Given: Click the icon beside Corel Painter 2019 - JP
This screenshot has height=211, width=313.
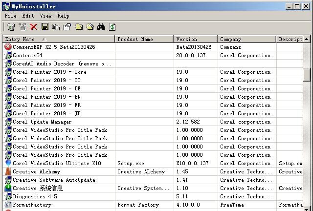Looking at the screenshot, I should click(8, 113).
